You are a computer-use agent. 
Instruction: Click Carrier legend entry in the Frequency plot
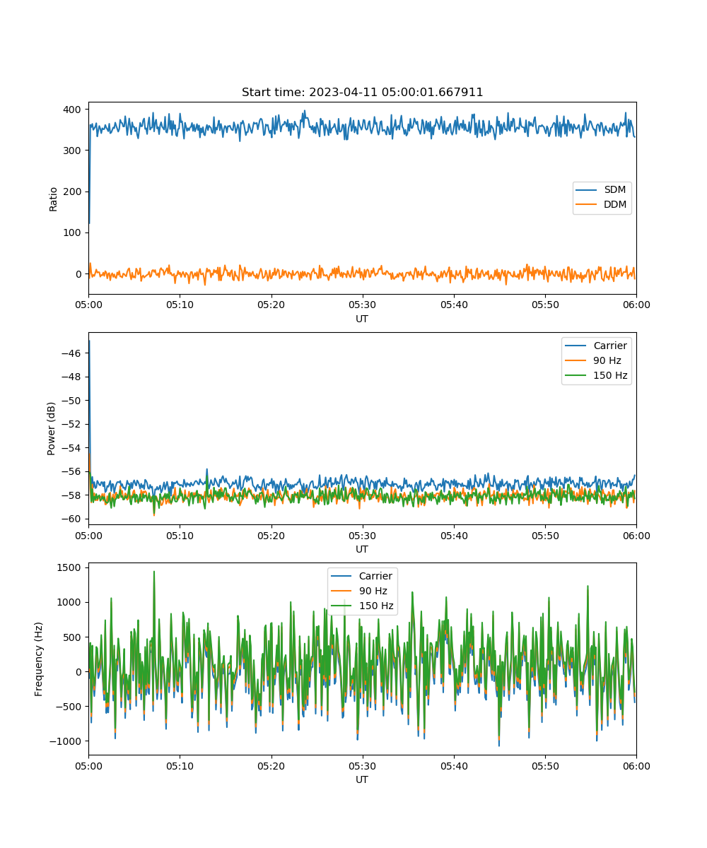point(362,576)
